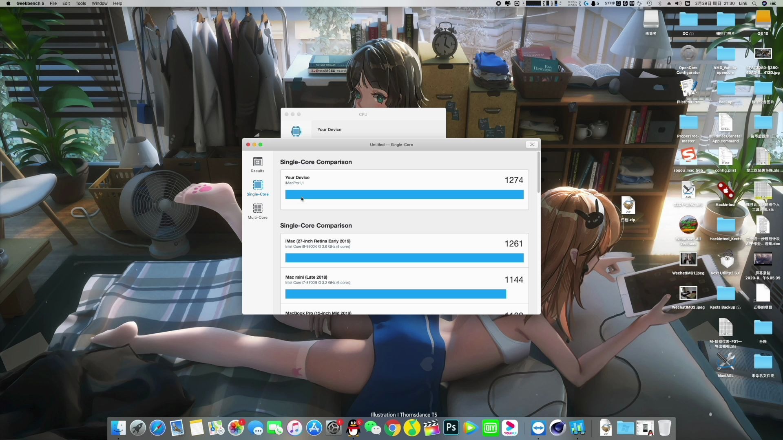Select Hackintool desktop icon
783x440 pixels.
pyautogui.click(x=725, y=191)
